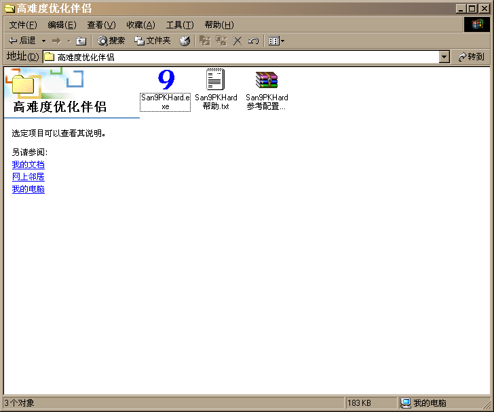
Task: Close the 高难度优化伴侣 window
Action: tap(484, 9)
